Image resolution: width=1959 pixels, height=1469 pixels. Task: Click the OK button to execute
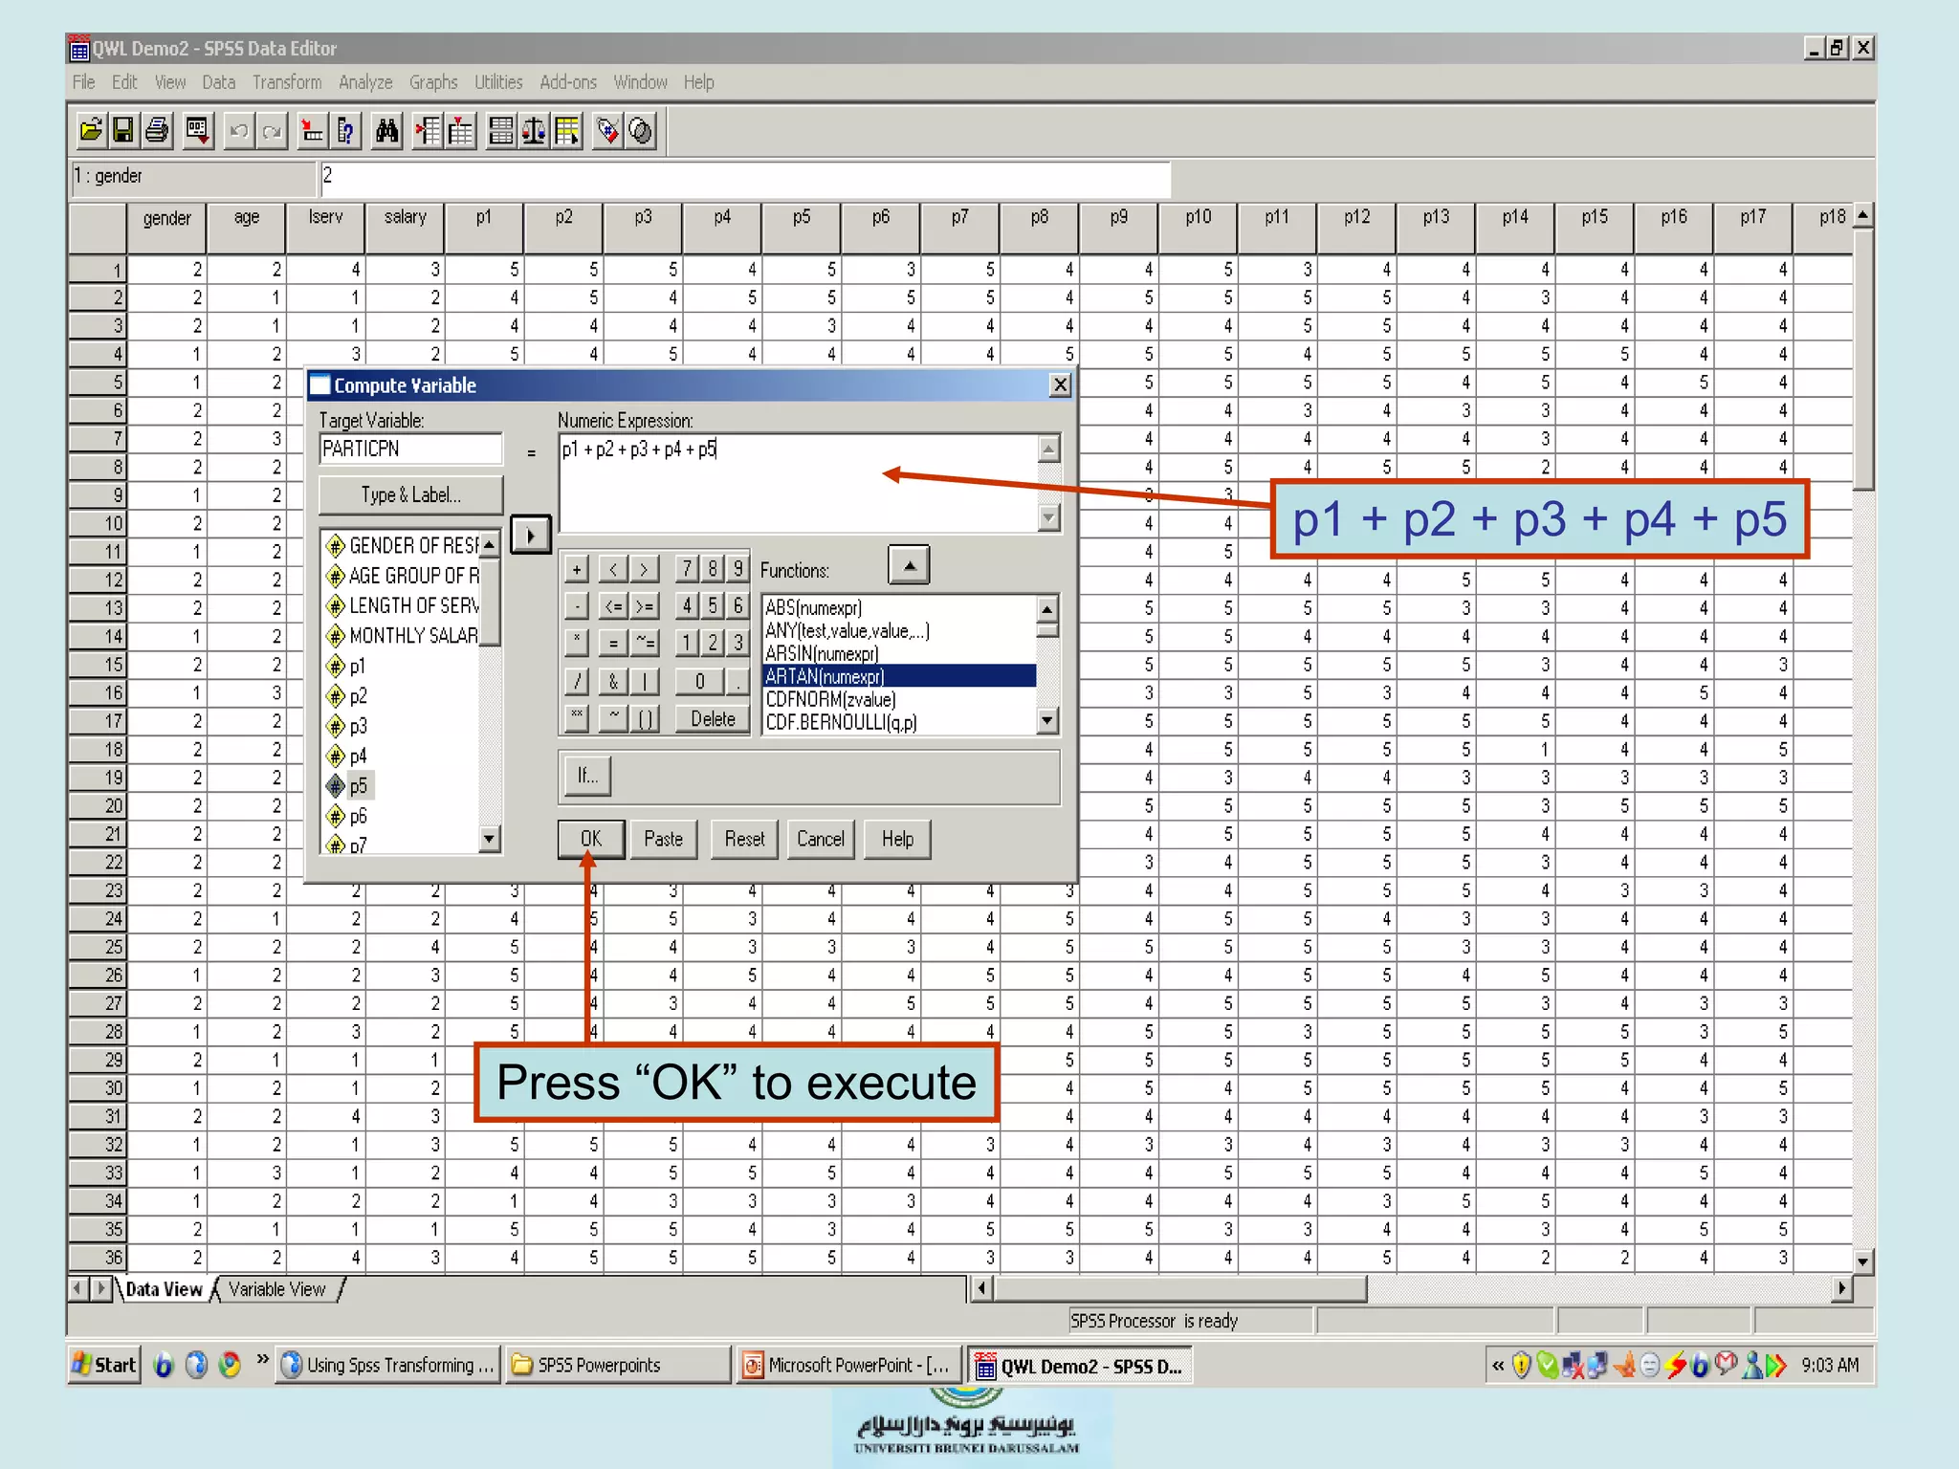[x=591, y=839]
